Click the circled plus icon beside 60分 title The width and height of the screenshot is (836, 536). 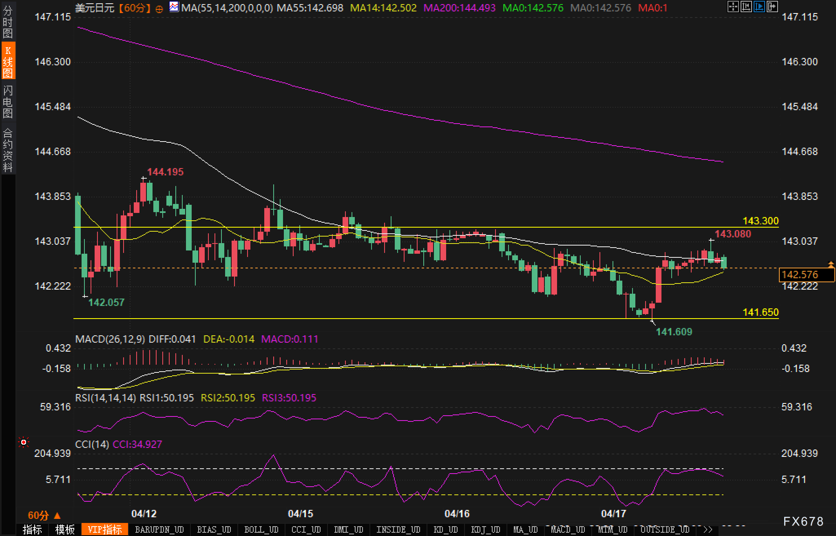tap(159, 9)
